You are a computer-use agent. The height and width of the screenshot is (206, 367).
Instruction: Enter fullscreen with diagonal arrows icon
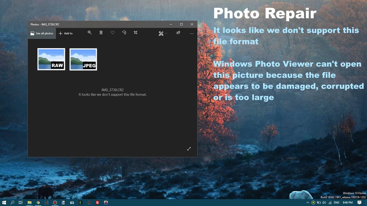(x=189, y=149)
